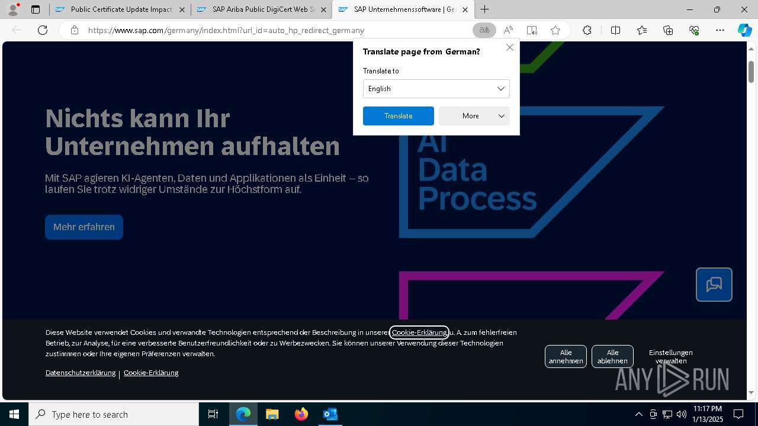
Task: Enable split screen view
Action: click(615, 30)
